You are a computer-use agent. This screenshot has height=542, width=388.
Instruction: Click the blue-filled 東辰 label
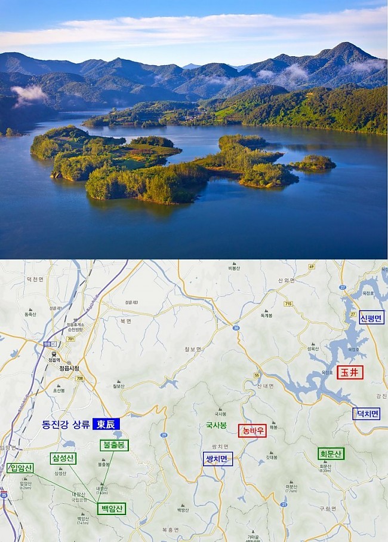106,424
